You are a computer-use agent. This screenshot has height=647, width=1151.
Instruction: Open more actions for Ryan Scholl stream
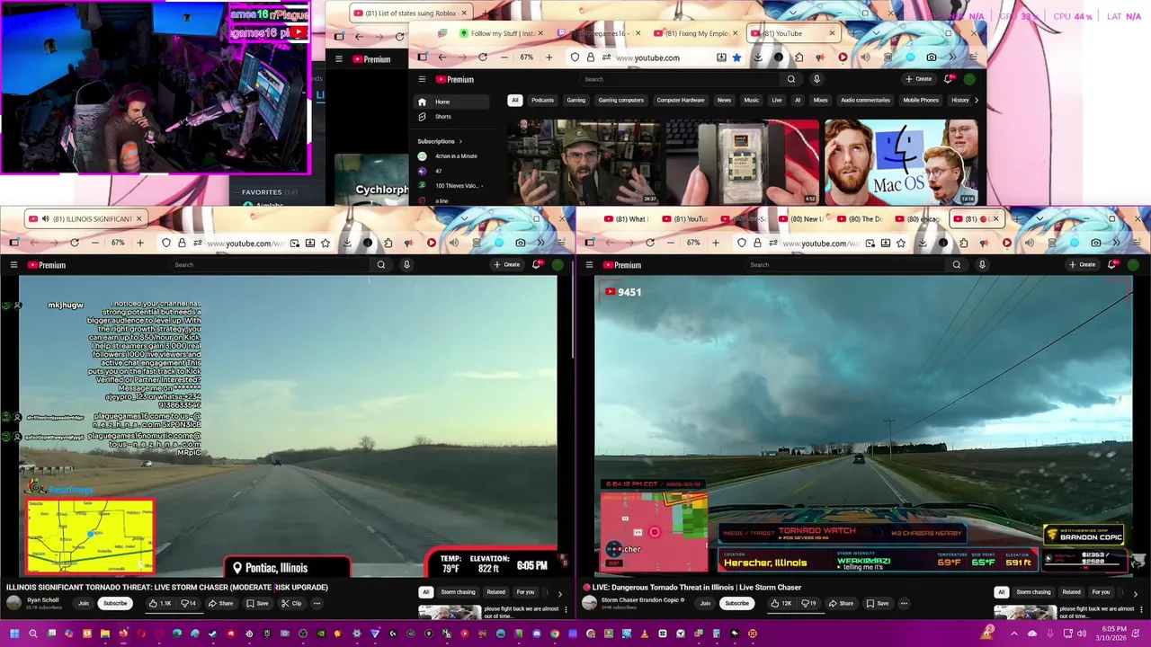[x=317, y=603]
